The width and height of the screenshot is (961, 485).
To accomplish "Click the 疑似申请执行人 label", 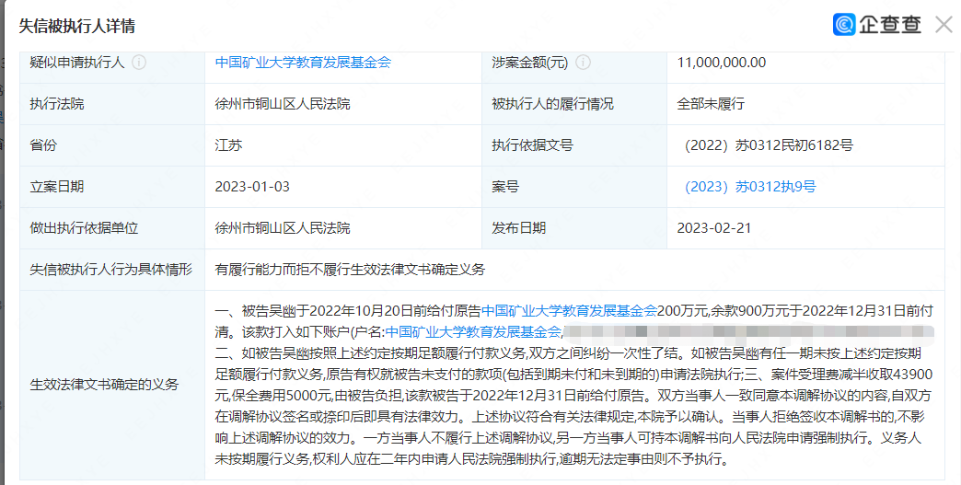I will [x=77, y=63].
